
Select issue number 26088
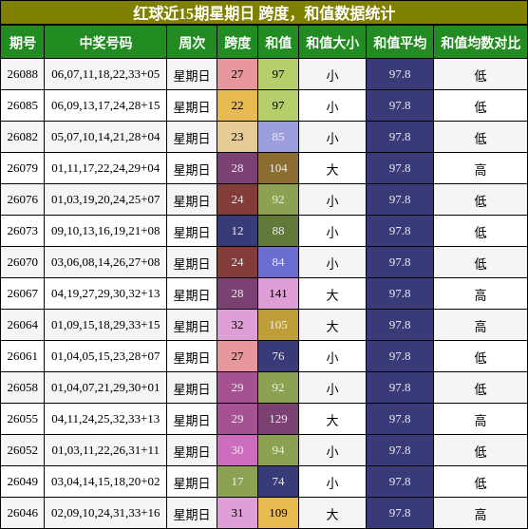click(22, 74)
